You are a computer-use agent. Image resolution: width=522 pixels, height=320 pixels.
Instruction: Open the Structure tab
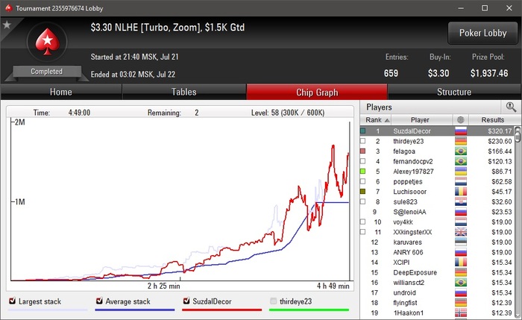454,92
